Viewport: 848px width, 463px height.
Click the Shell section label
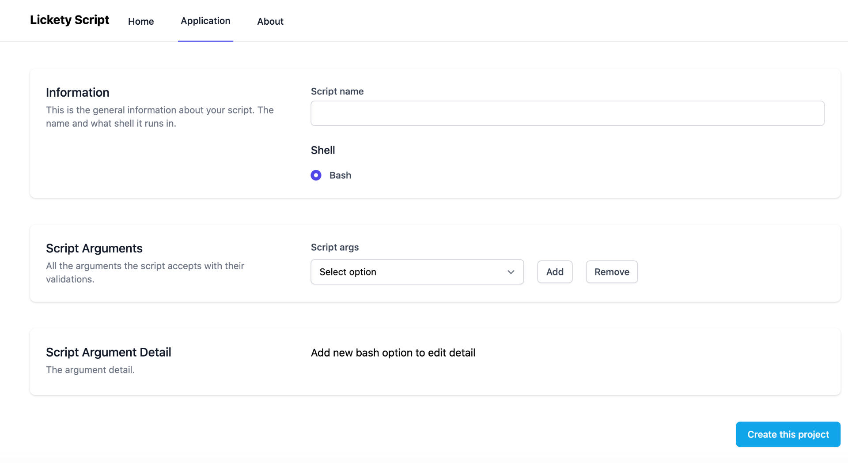(x=323, y=150)
